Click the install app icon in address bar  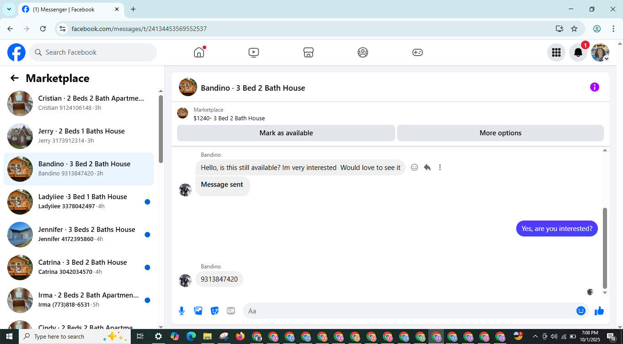coord(560,29)
